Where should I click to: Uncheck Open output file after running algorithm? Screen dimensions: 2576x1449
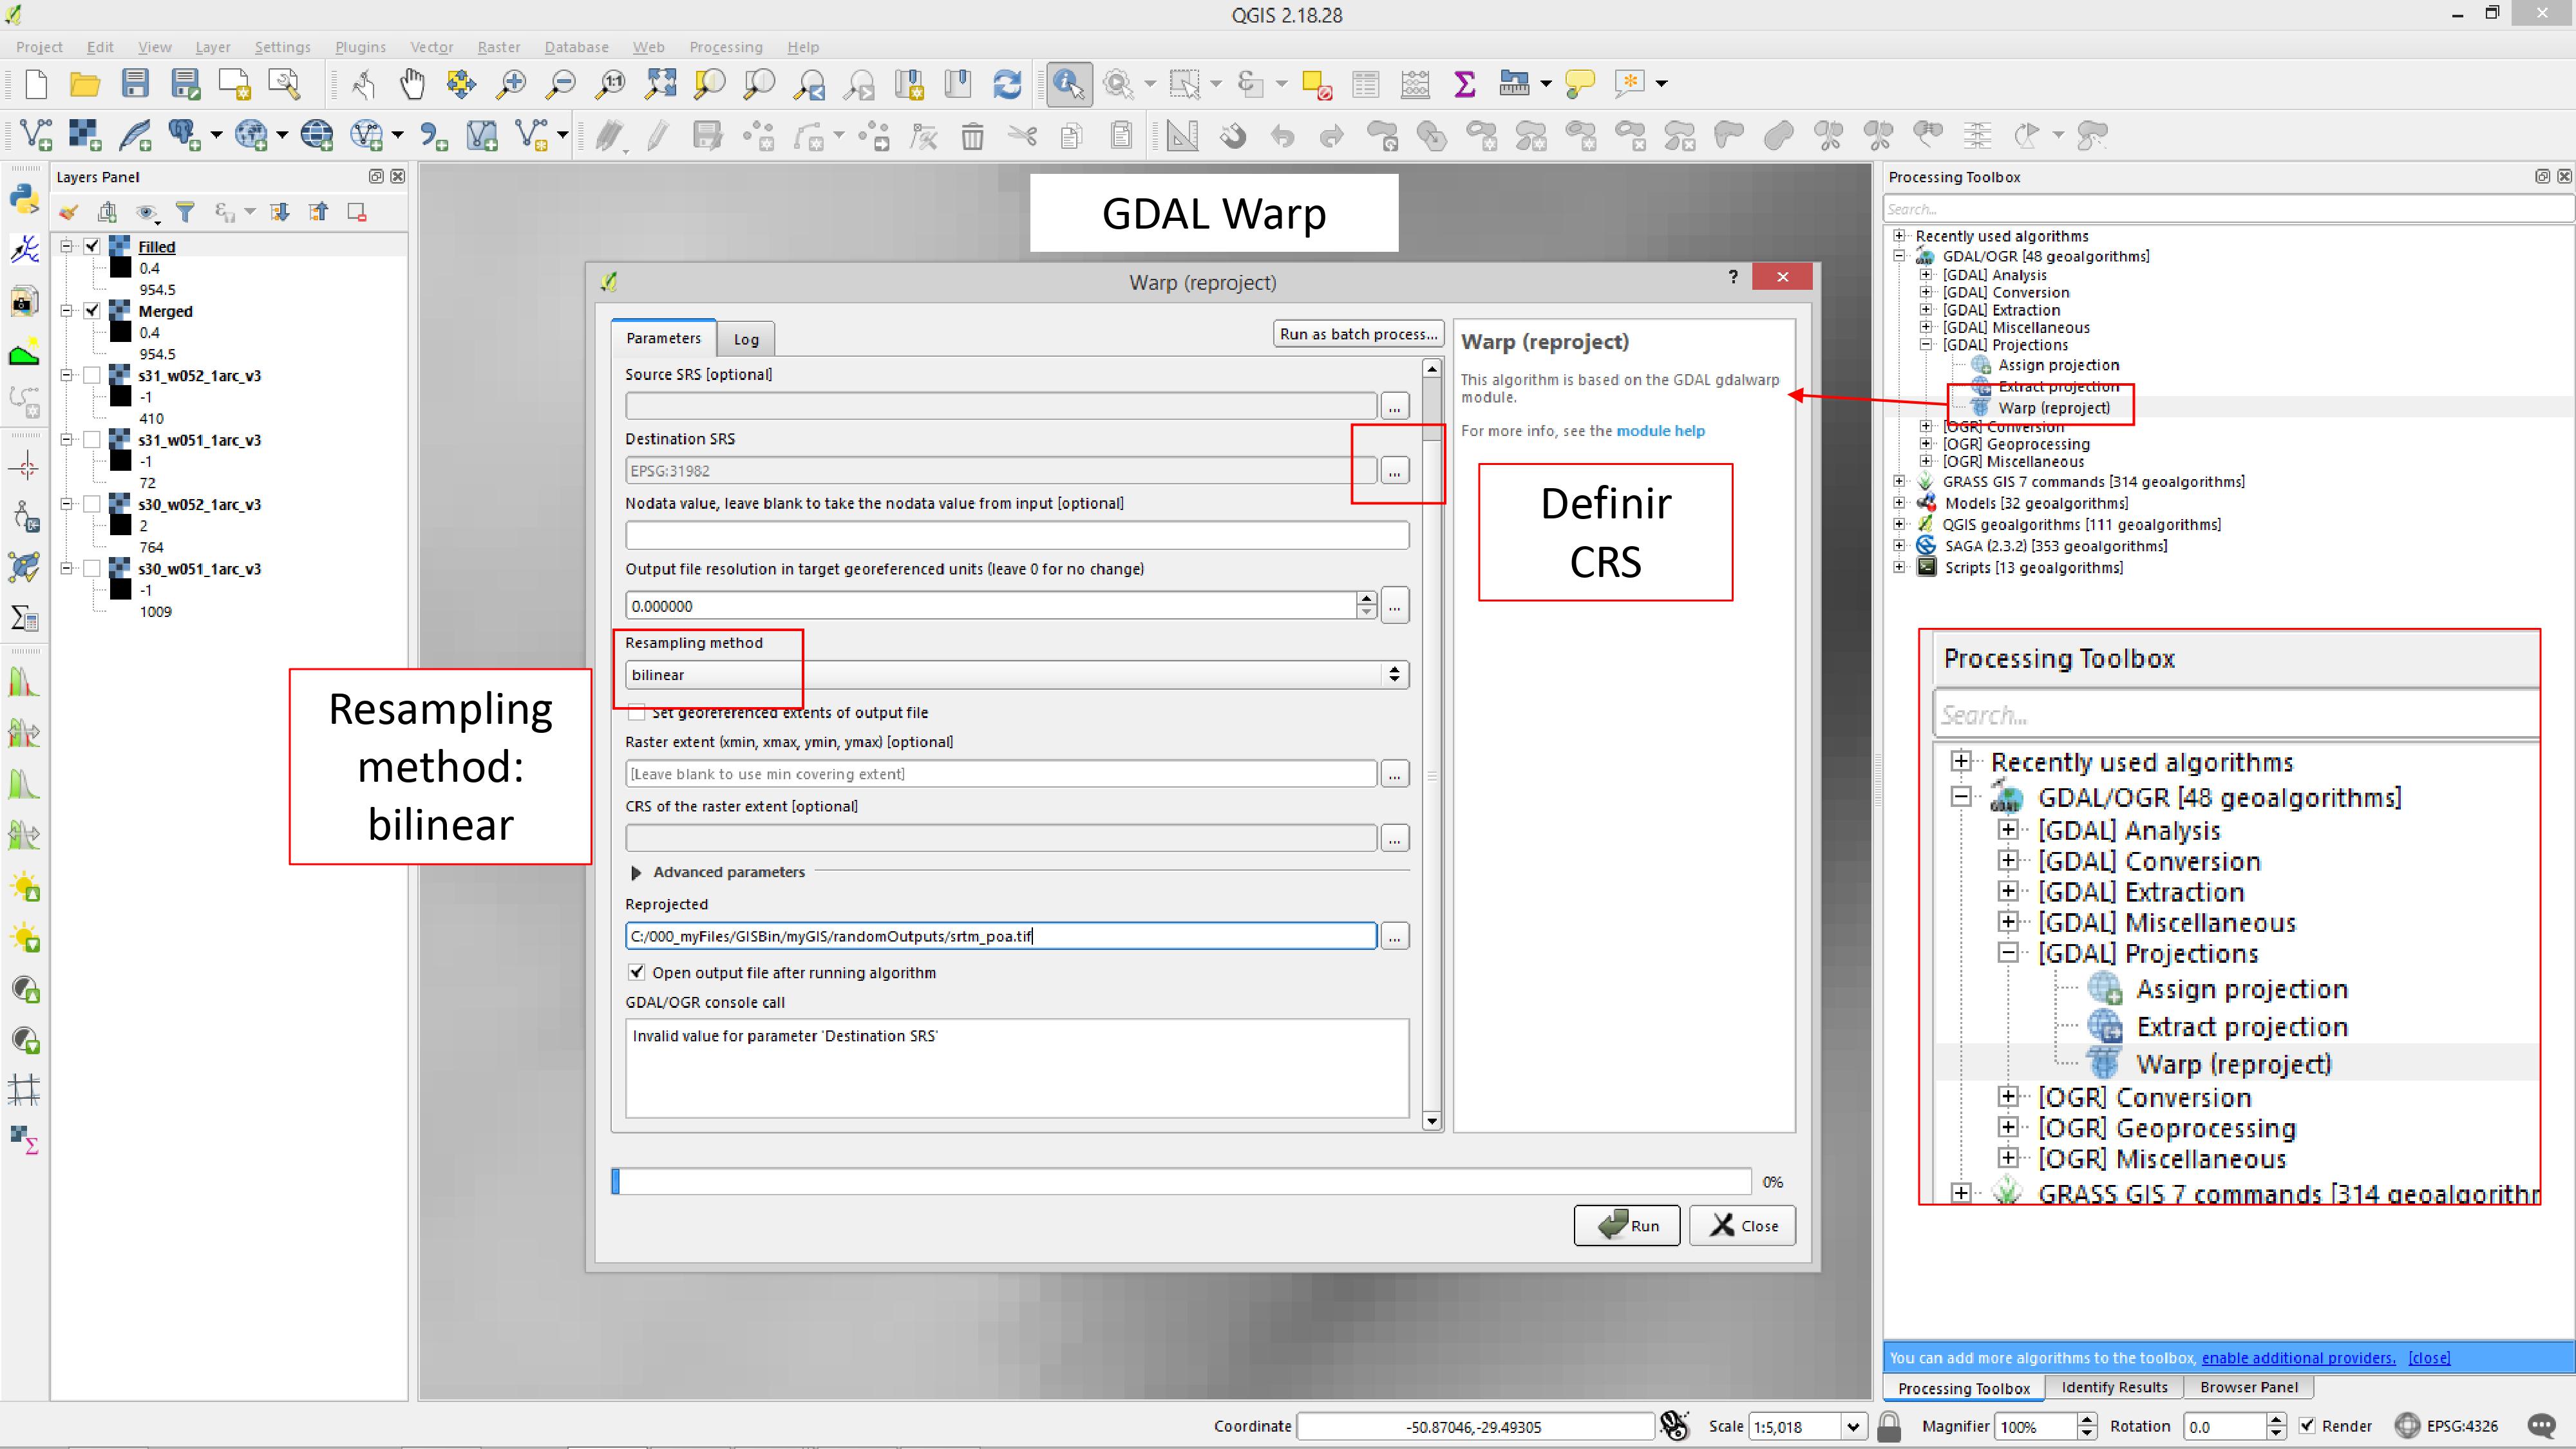[x=637, y=972]
